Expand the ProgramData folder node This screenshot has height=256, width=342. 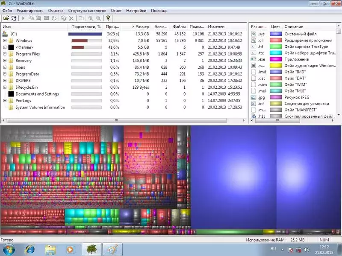pyautogui.click(x=5, y=74)
